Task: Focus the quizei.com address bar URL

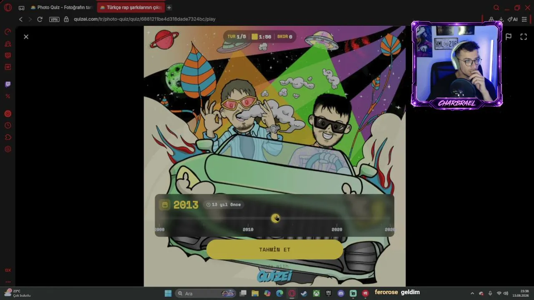Action: 144,19
